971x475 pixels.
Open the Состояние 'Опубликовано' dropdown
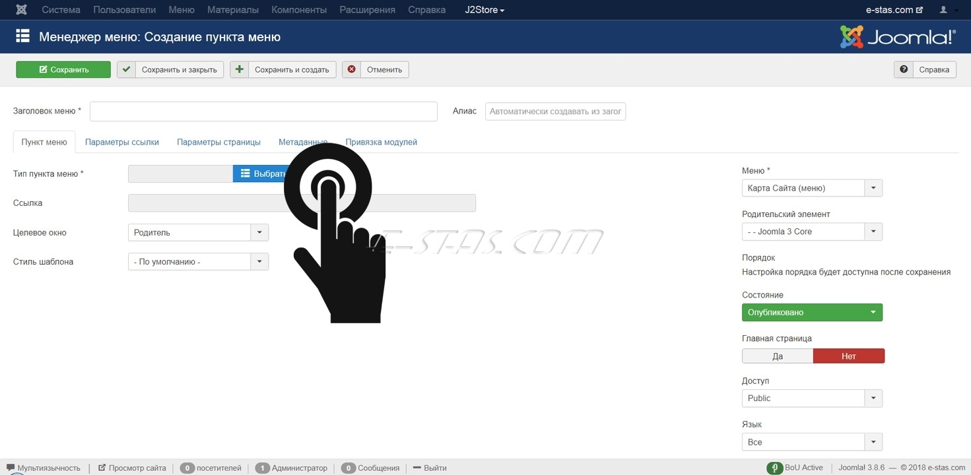click(812, 312)
